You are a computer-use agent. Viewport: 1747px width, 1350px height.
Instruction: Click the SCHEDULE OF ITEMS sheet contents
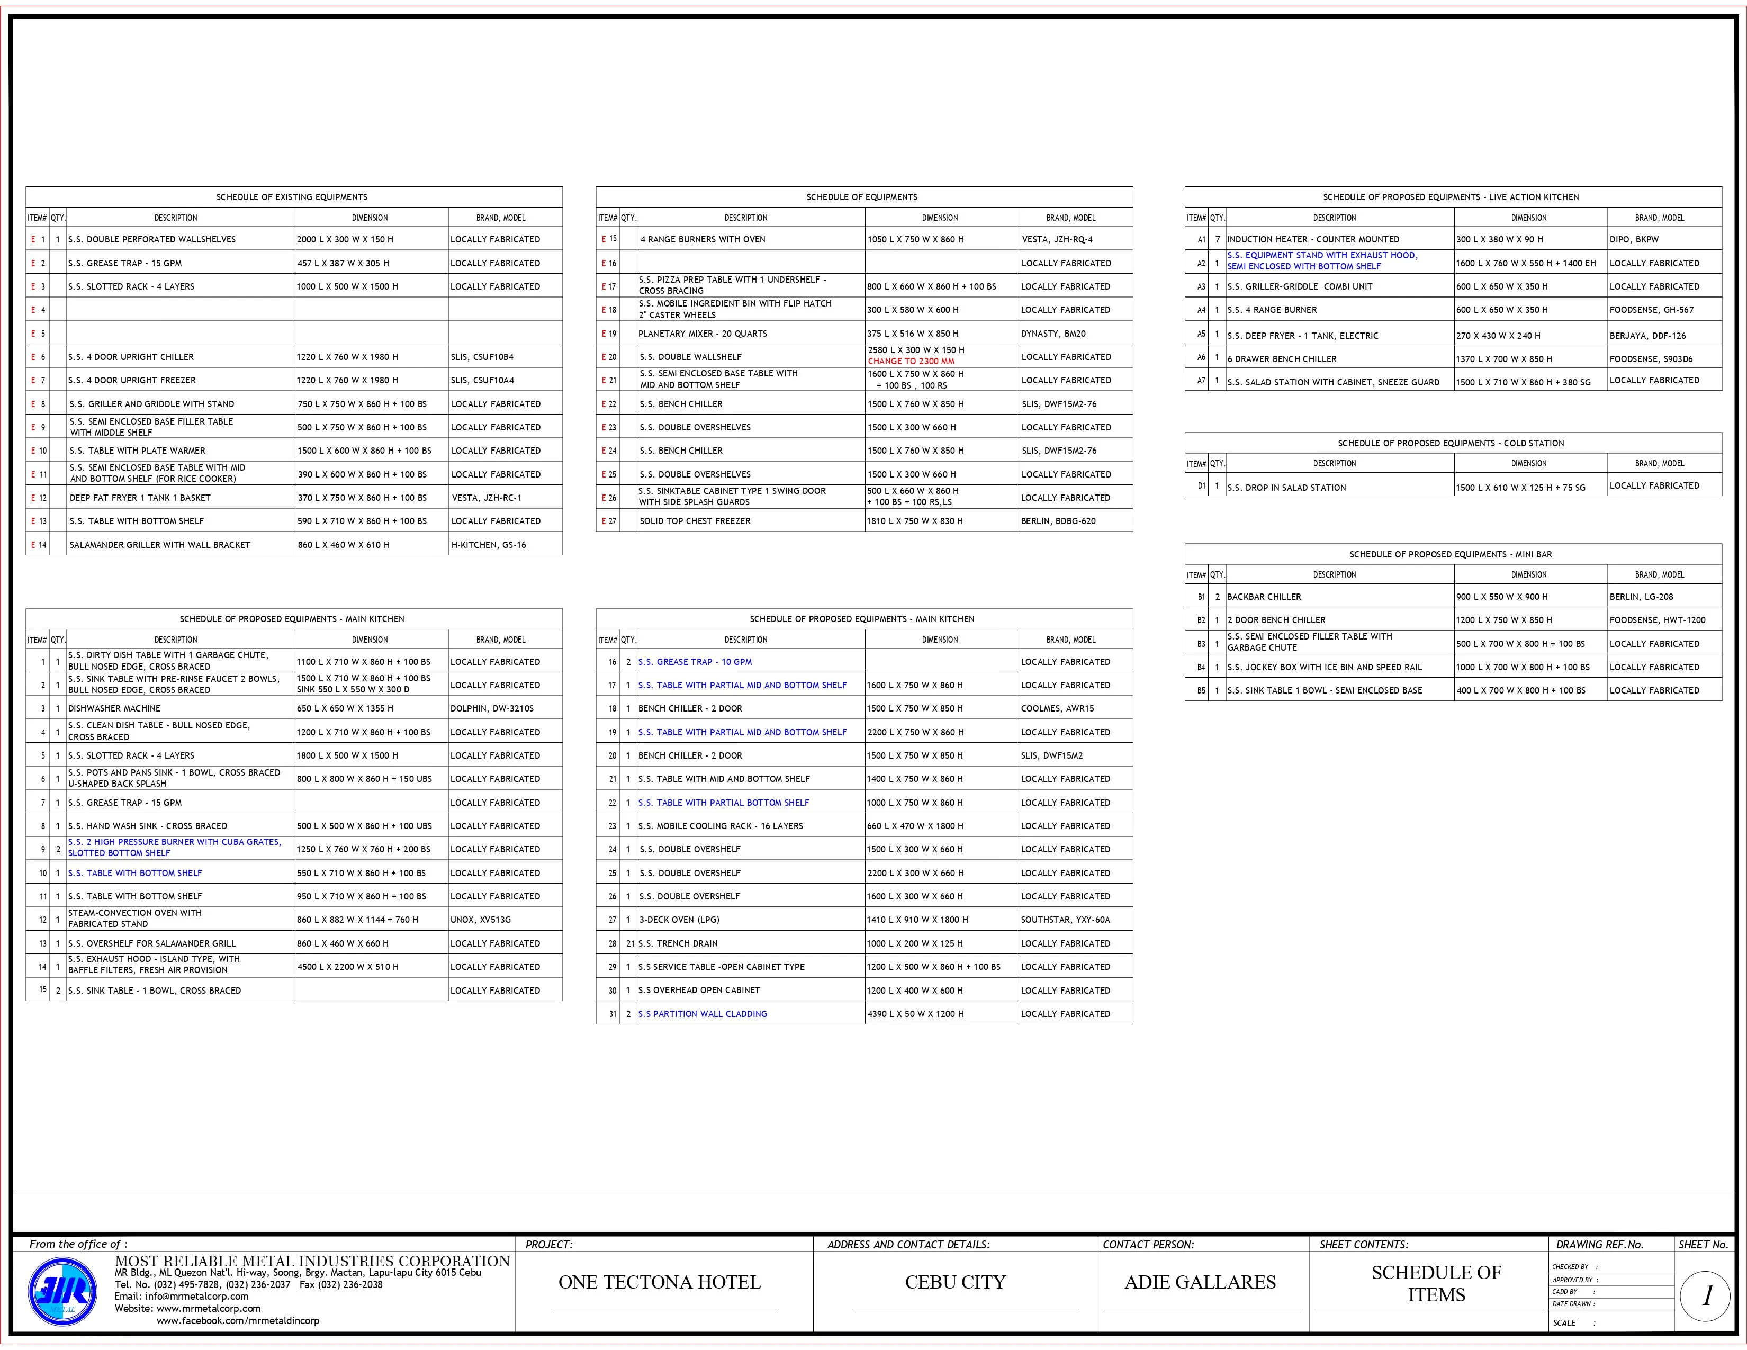(x=1436, y=1284)
